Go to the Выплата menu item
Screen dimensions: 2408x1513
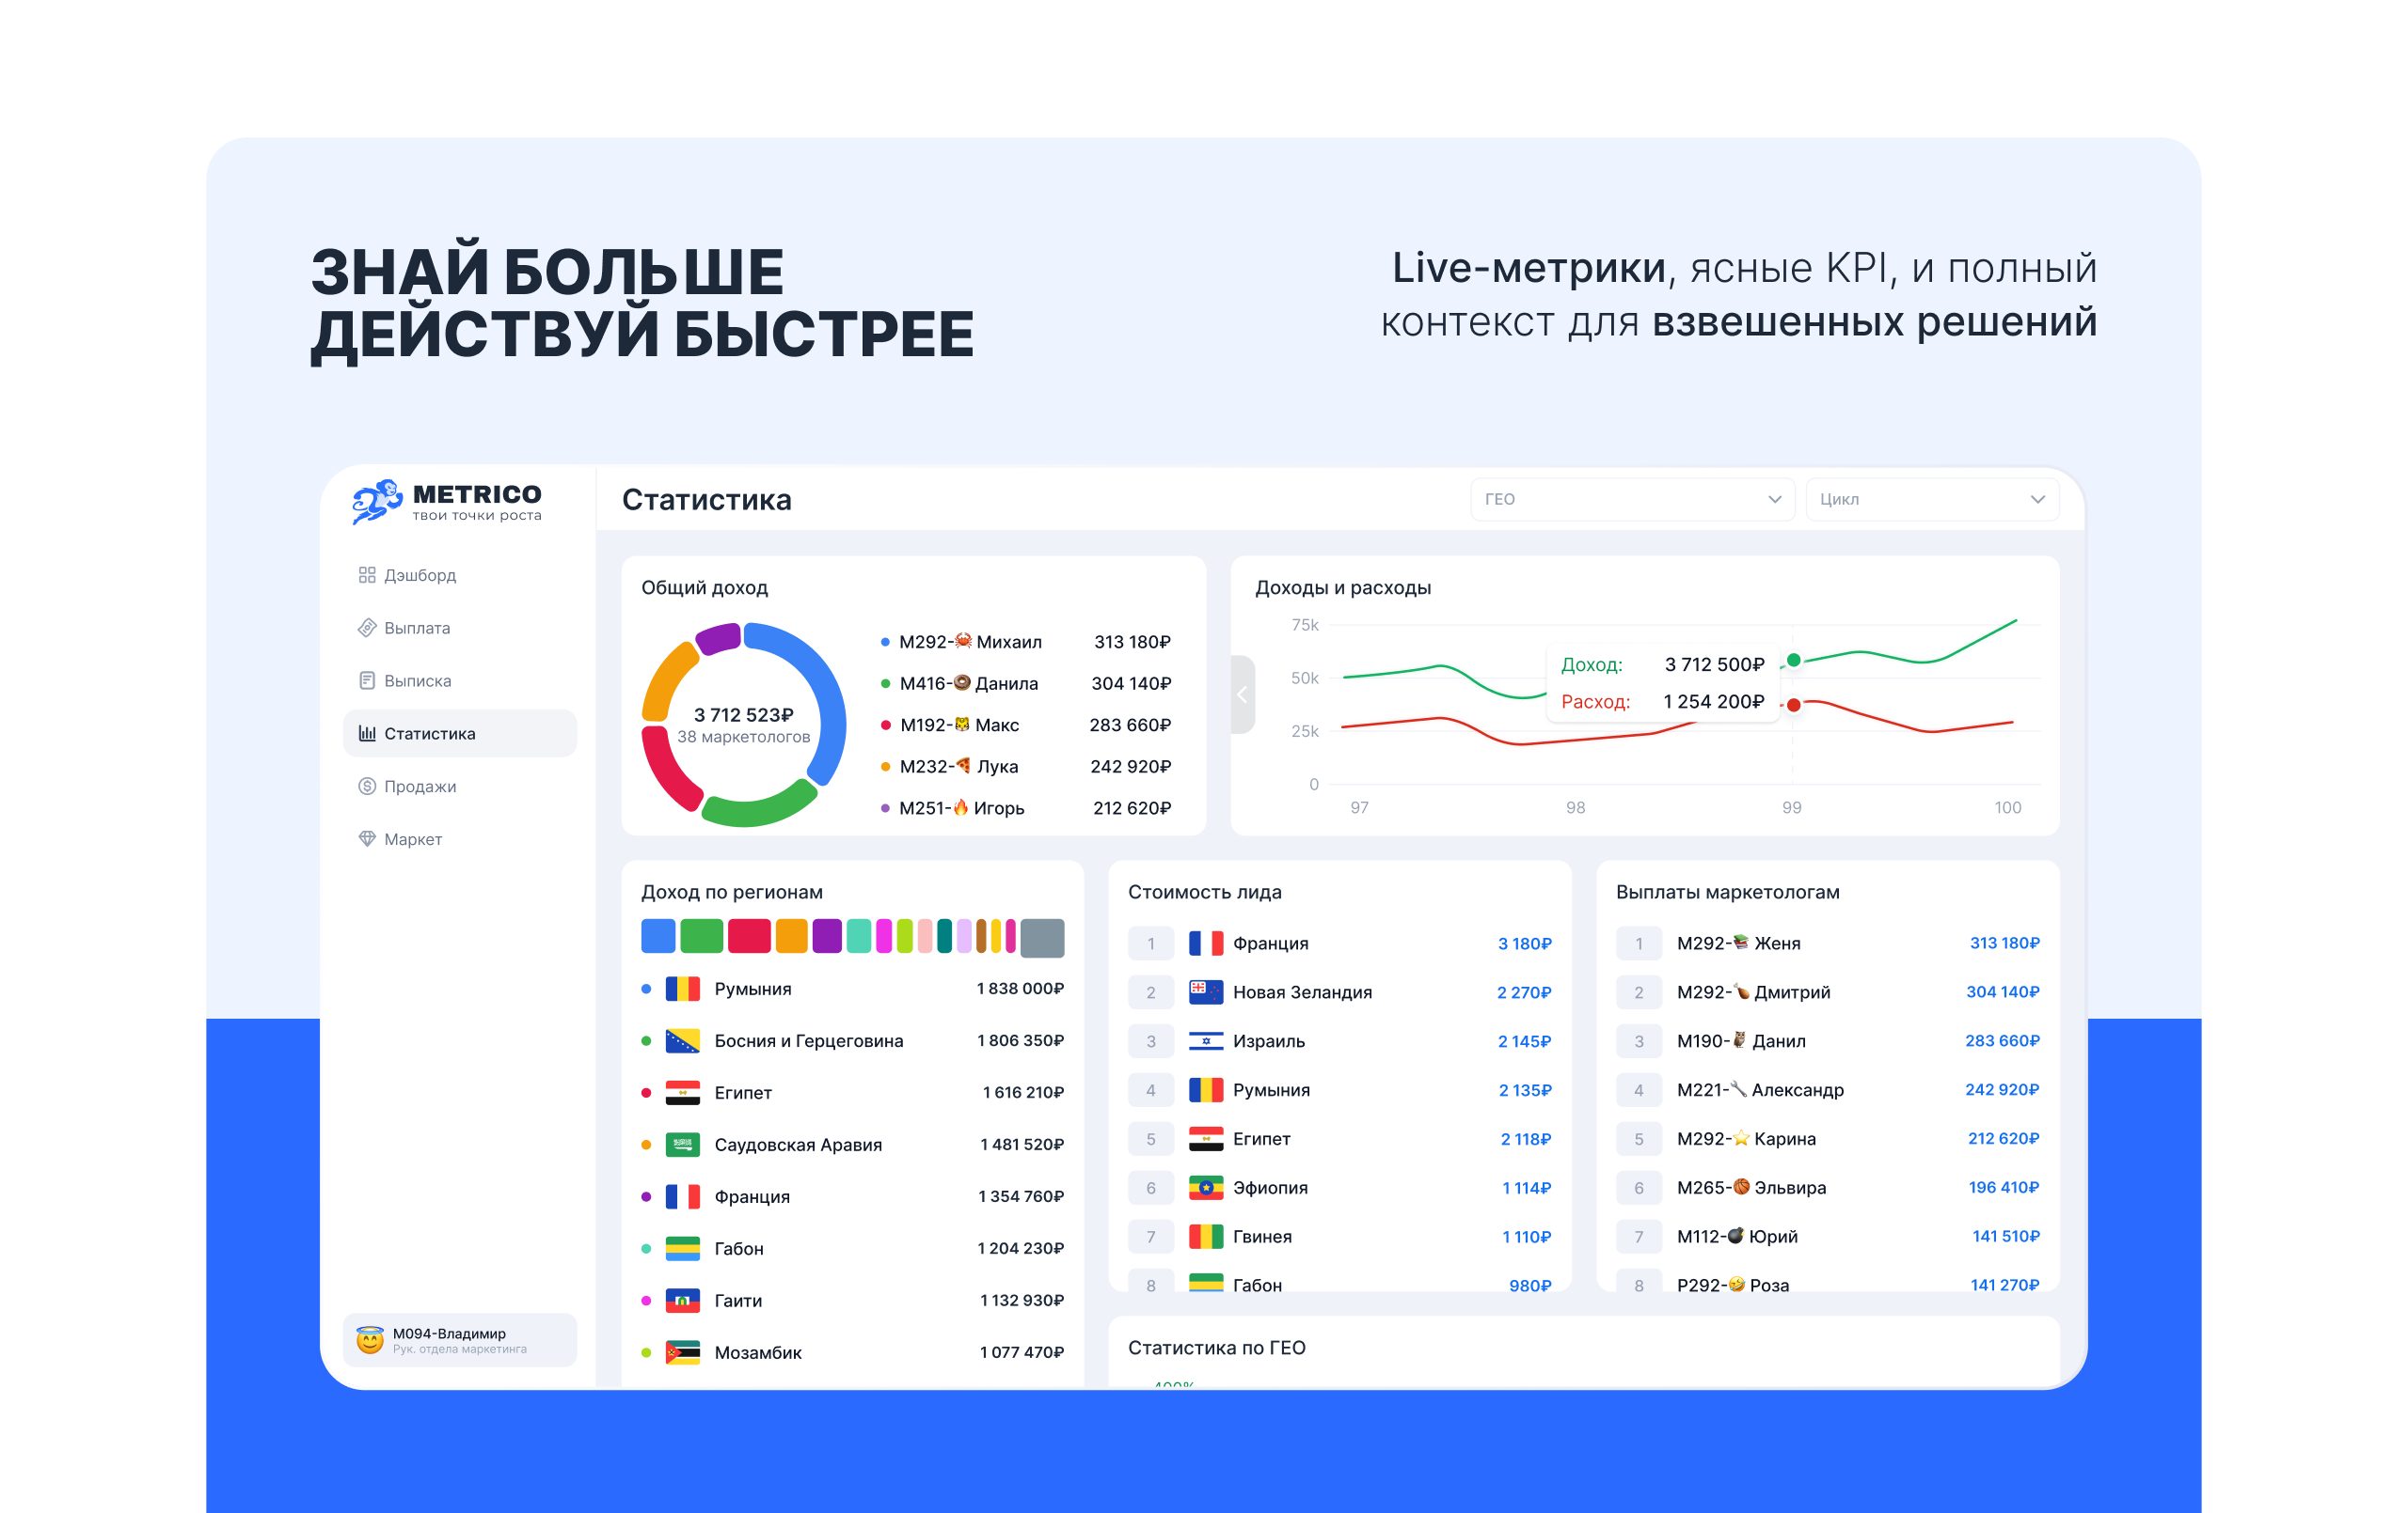417,628
